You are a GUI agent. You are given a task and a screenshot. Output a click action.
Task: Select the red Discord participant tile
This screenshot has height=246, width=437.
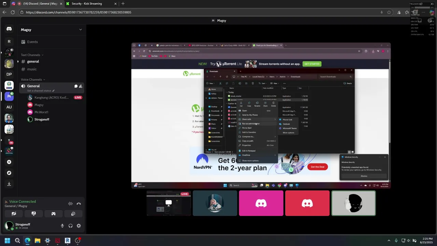[307, 203]
